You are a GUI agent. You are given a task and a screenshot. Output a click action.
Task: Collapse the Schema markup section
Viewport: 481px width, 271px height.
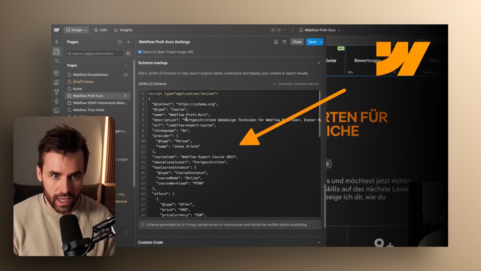pyautogui.click(x=319, y=63)
